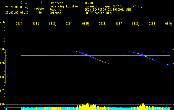The height and width of the screenshot is (110, 174).
Task: Click ICOM IC-R2500 53.1000MHz USB text
Action: pos(108,10)
